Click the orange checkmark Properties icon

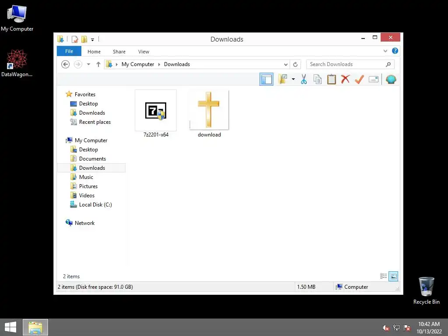[359, 79]
